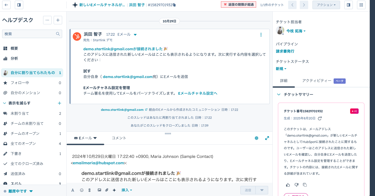Screen dimensions: 375x196
Task: Click the 検索 search field
Action: pos(29,34)
